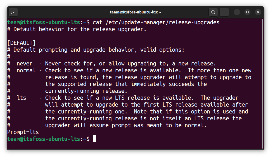Click the top prompt showing team@itsfoss-ubuntu-lts
This screenshot has height=157, width=271.
44,22
